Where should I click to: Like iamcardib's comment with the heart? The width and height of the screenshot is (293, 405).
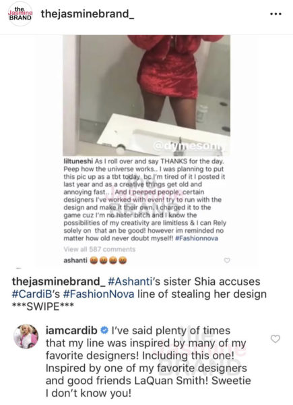pyautogui.click(x=275, y=339)
